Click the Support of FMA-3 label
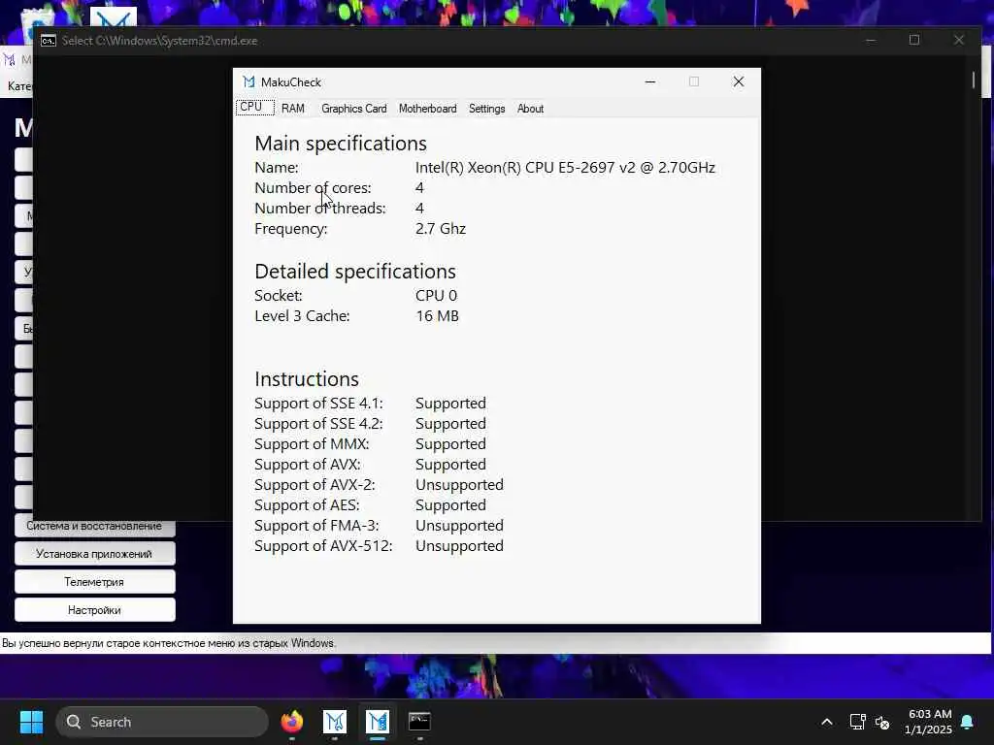The image size is (994, 745). tap(316, 526)
